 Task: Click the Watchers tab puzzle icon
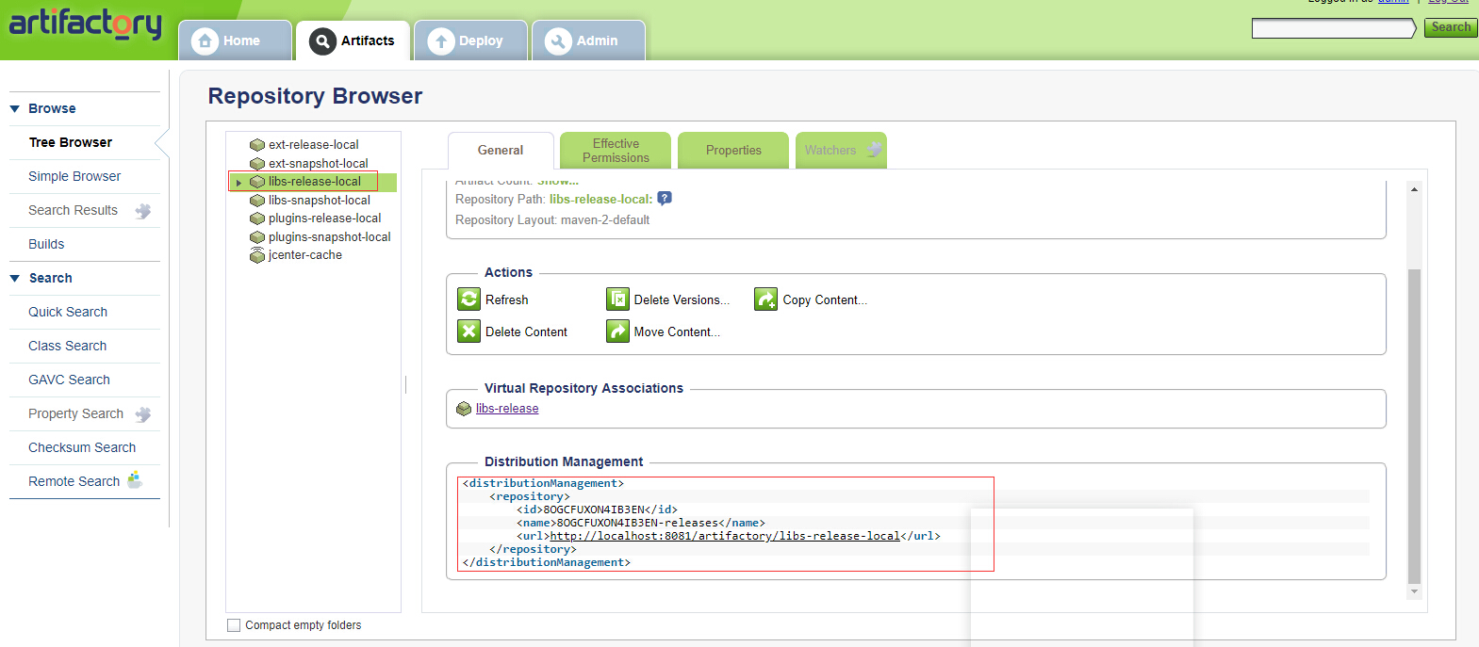click(874, 149)
